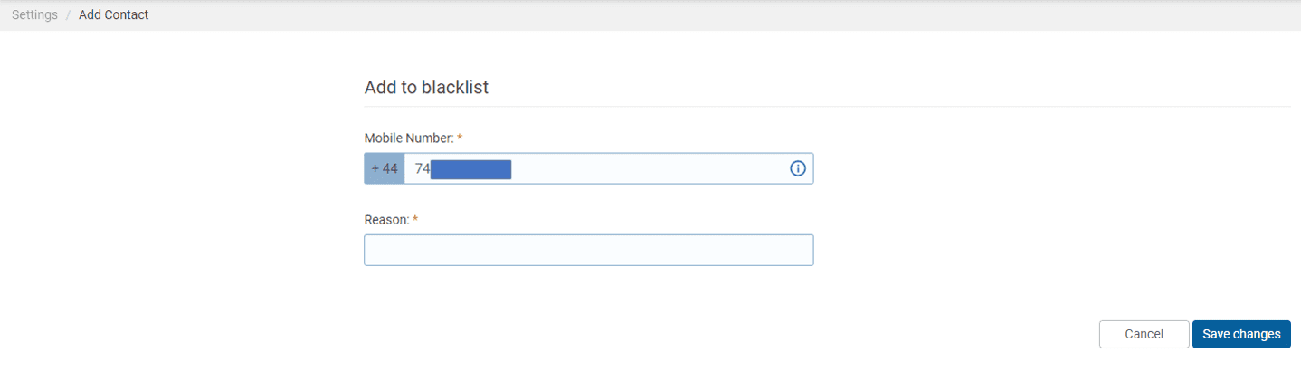Click the Reason label text

[386, 220]
